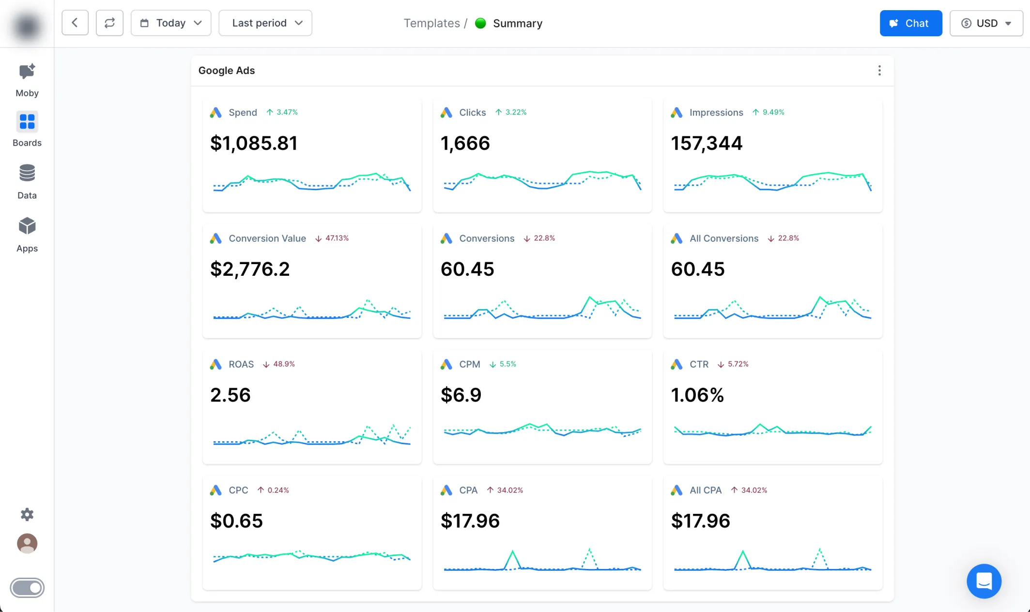Open the Data section icon
1030x612 pixels.
[27, 181]
